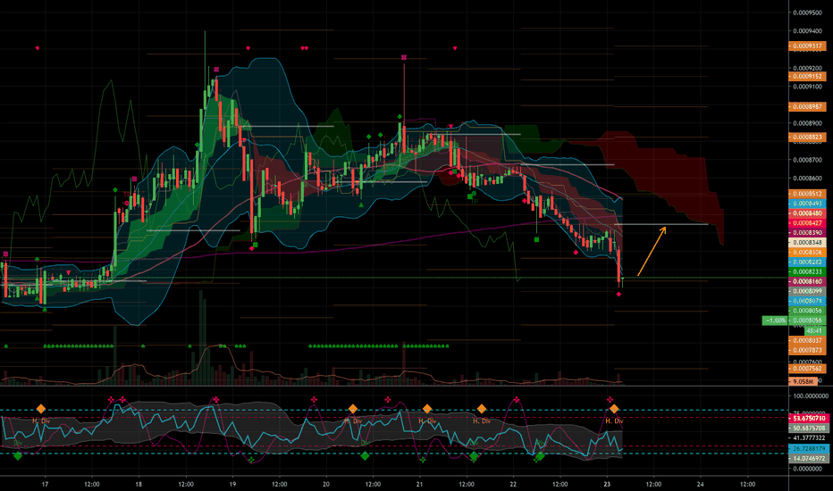Click the 0.0008700 price scale value

pyautogui.click(x=807, y=159)
